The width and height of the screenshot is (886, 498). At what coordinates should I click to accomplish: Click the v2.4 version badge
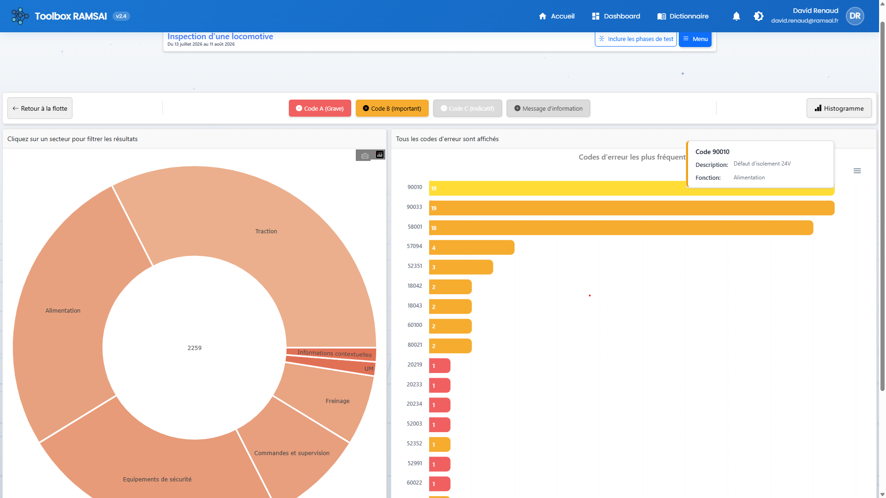(x=121, y=16)
